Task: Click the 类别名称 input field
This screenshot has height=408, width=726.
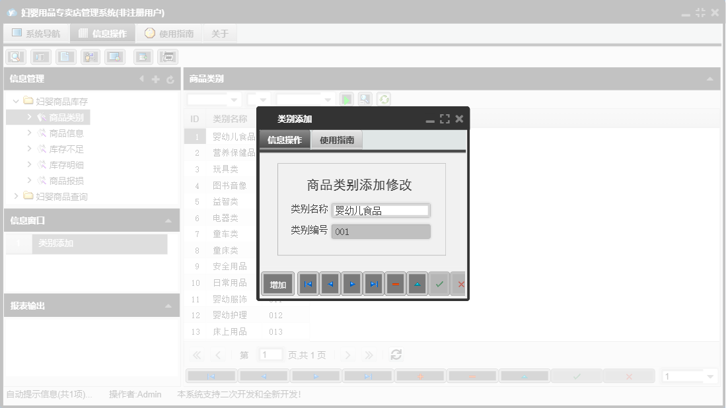Action: (x=381, y=209)
